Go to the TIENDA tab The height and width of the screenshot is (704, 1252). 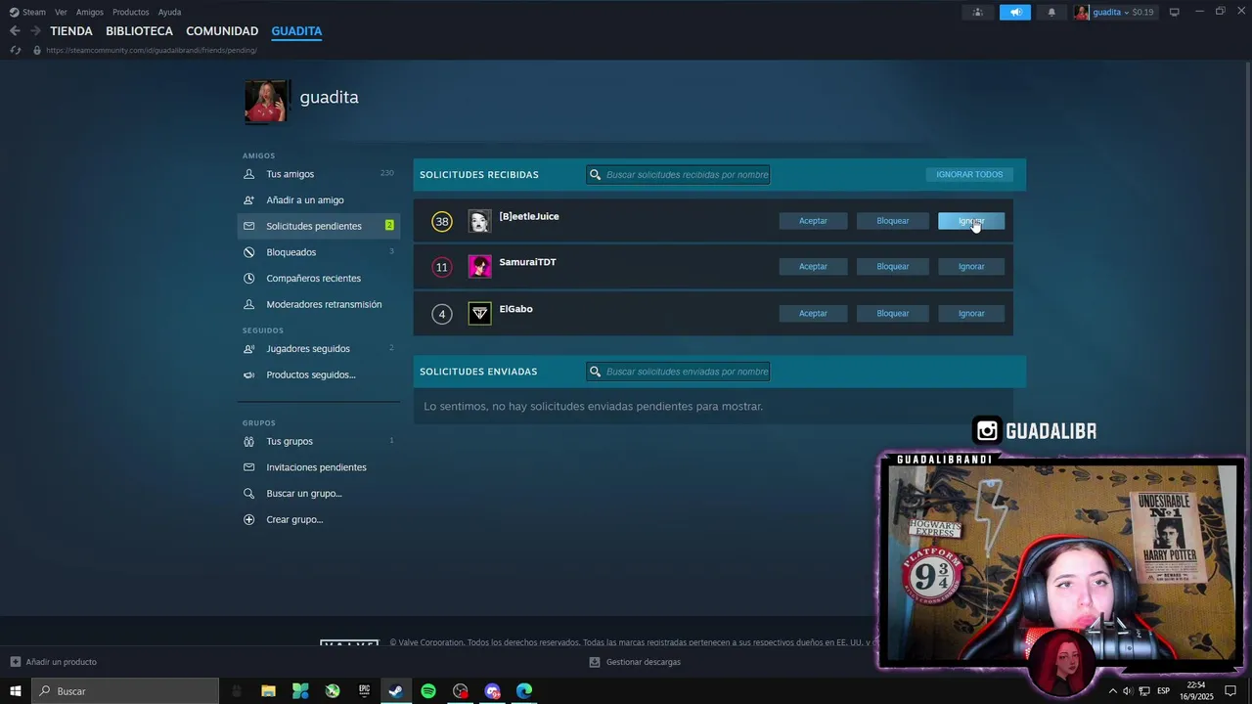(x=71, y=31)
